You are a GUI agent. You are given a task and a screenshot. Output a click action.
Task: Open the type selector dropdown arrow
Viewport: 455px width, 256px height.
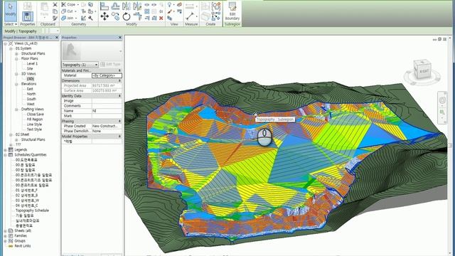click(120, 51)
